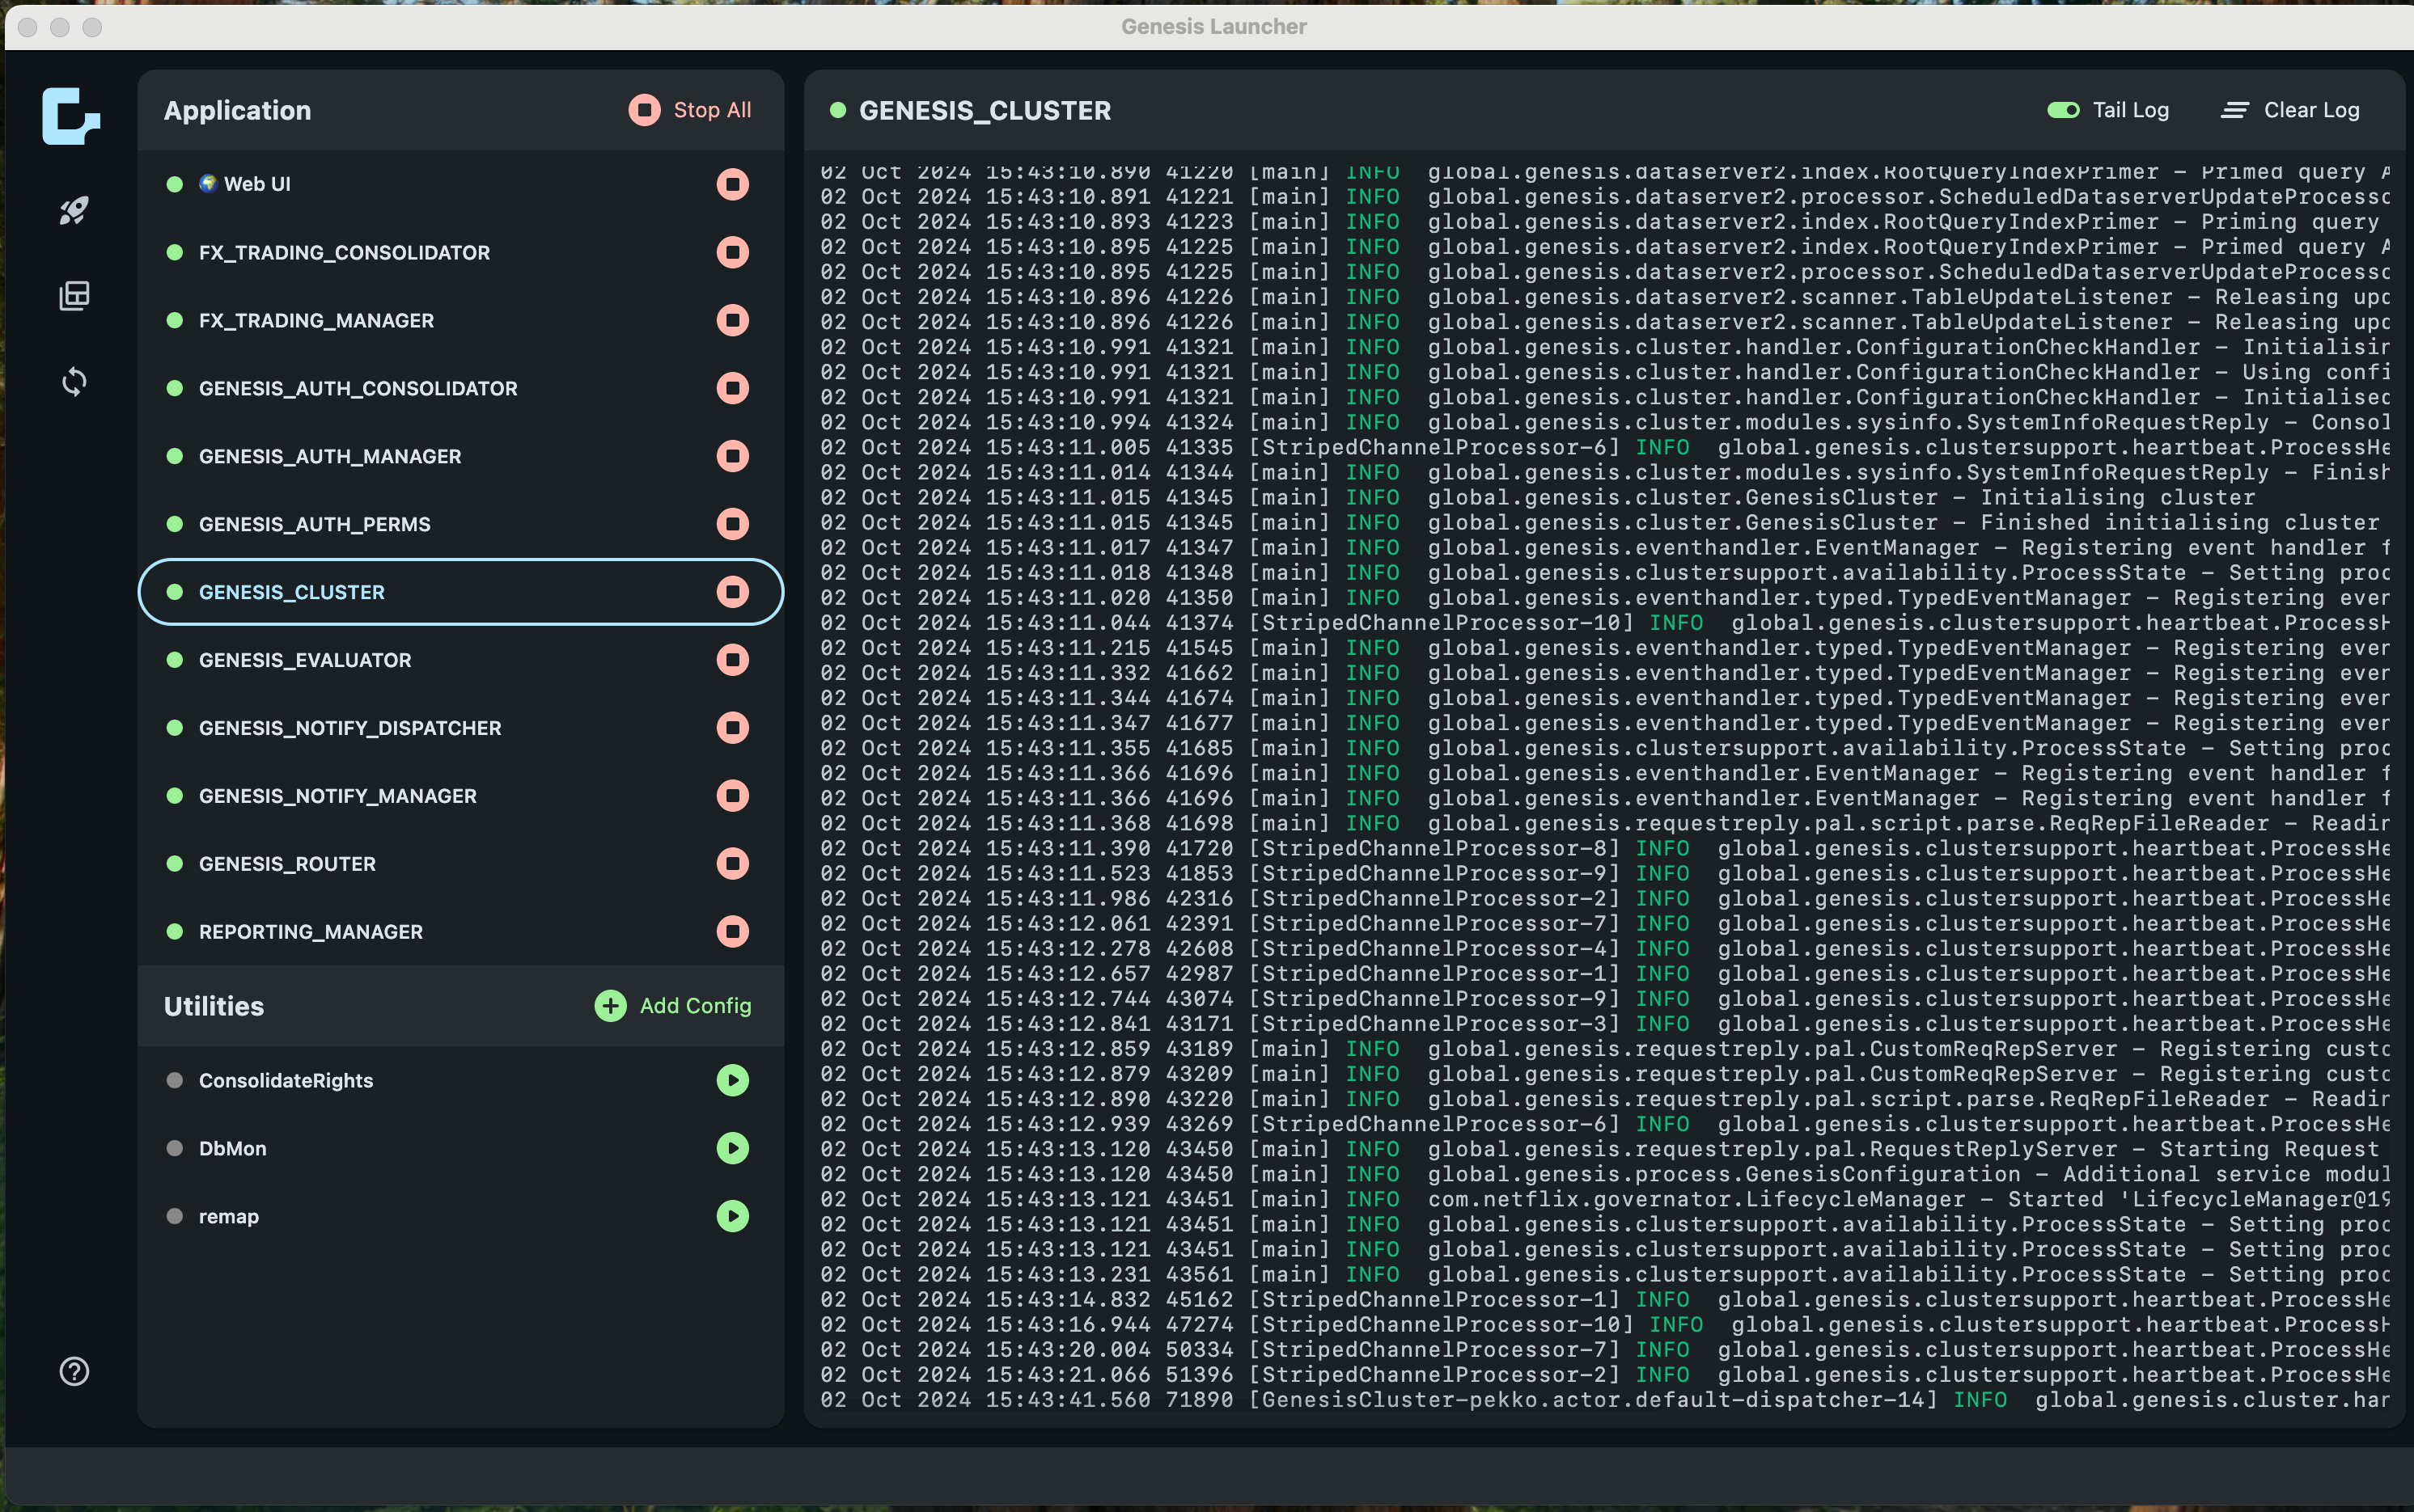Screen dimensions: 2414x1512
Task: Select GENESIS_NOTIFY_DISPATCHER row
Action: pos(460,728)
